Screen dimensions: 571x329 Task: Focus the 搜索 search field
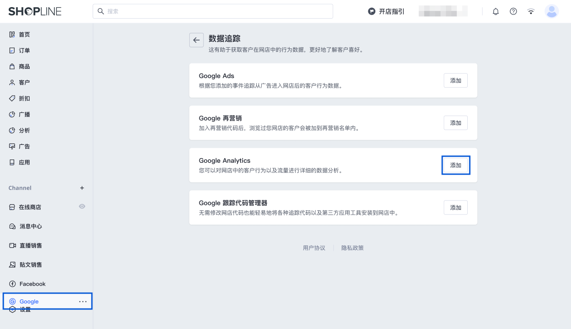pyautogui.click(x=213, y=11)
